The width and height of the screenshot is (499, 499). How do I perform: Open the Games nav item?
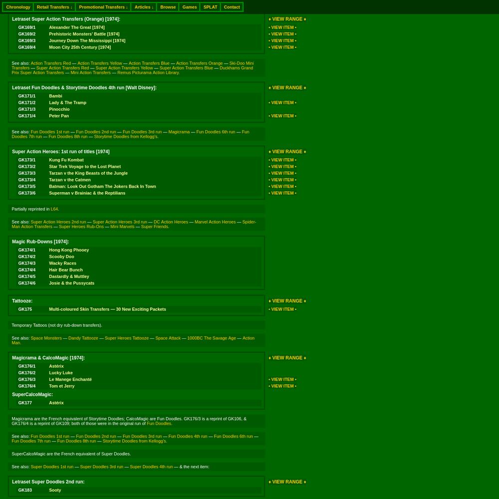190,7
